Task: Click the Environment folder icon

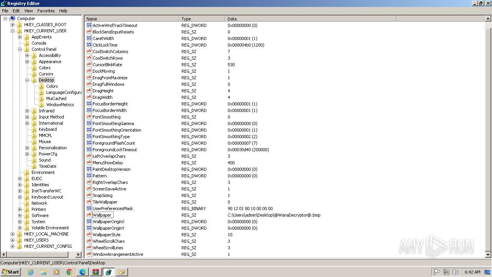Action: pos(27,172)
